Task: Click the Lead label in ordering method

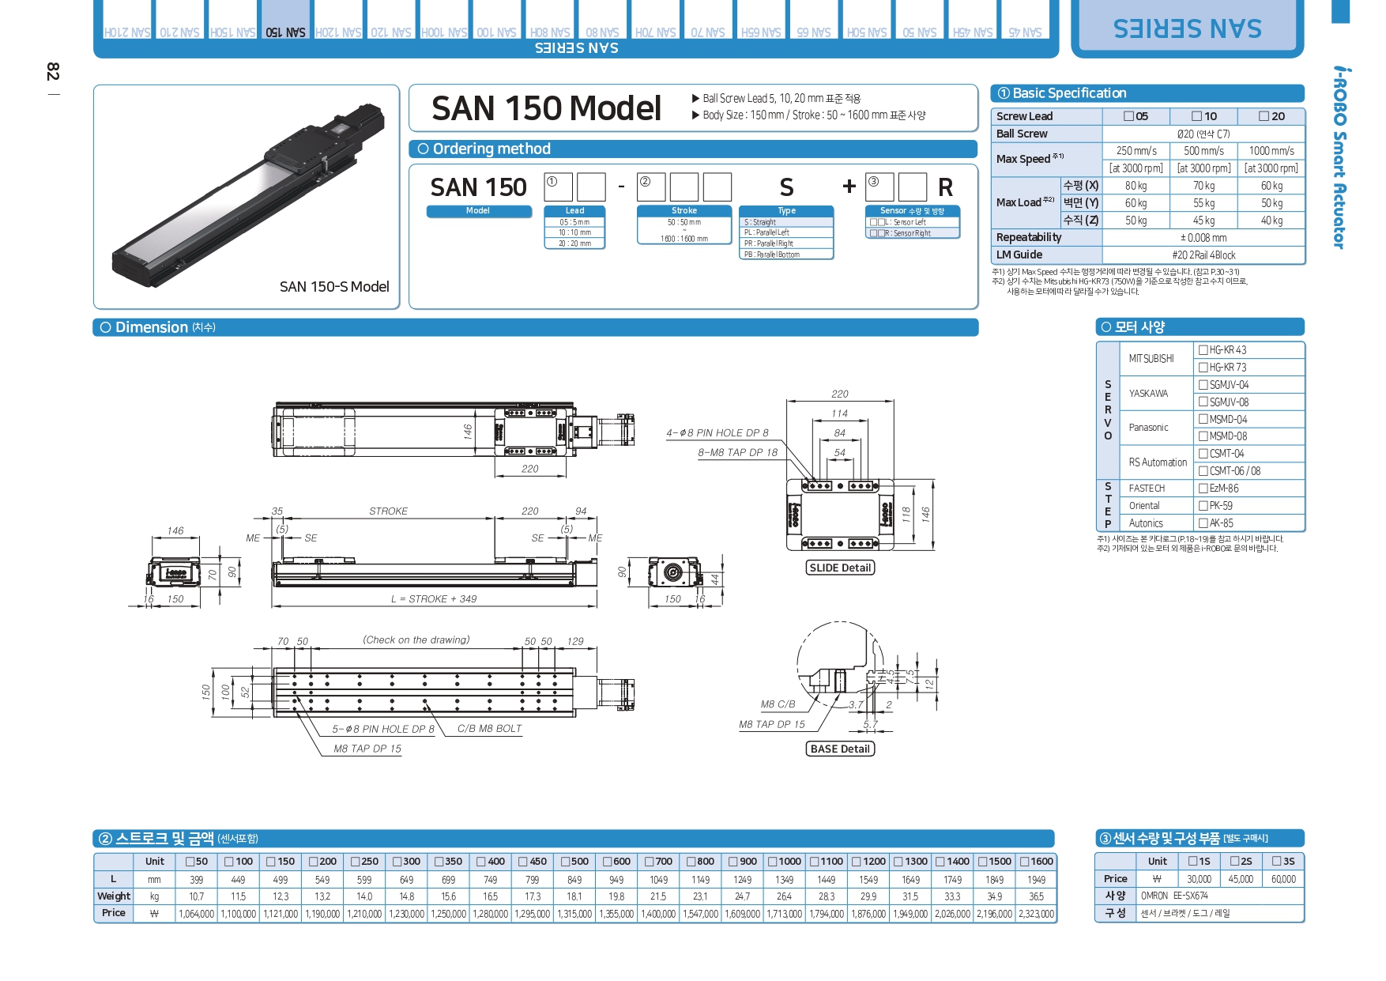Action: 575,211
